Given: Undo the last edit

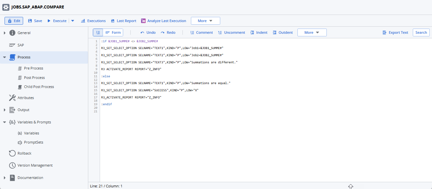Looking at the screenshot, I should (x=148, y=32).
